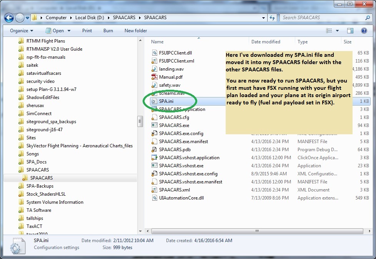Select Stock_ShadersHLSL folder in tree

click(x=46, y=194)
